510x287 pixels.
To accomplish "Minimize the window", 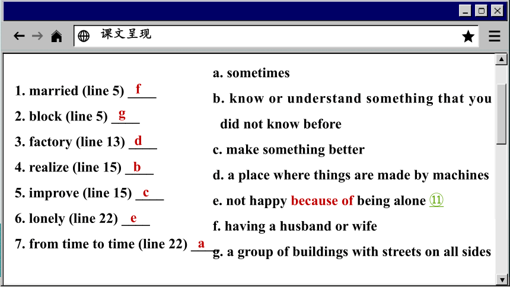I will click(465, 11).
